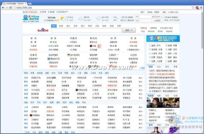This screenshot has height=134, width=204.
Task: Expand 更多 on the 页游 row
Action: click(x=141, y=78)
